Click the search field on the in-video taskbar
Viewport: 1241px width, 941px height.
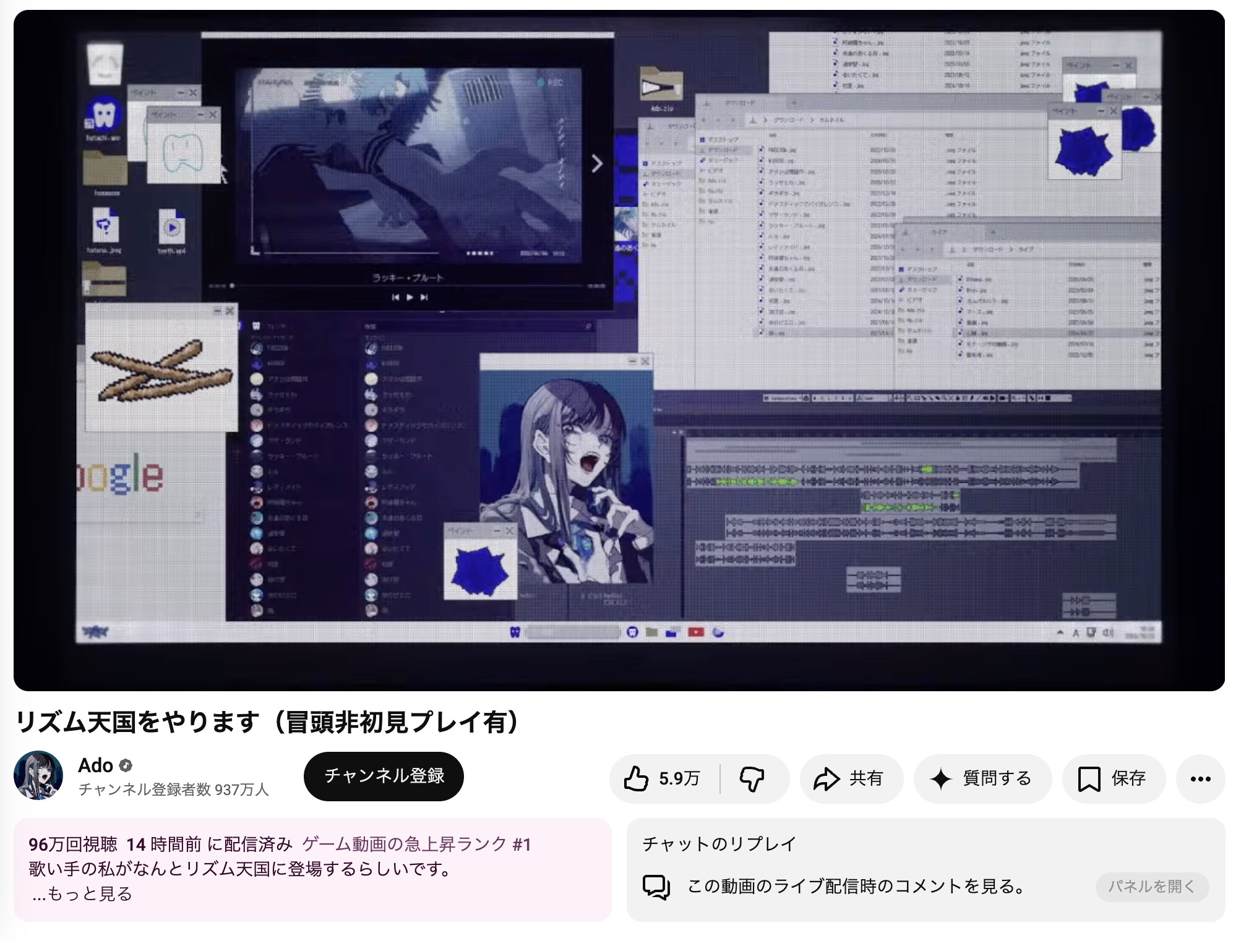(573, 632)
